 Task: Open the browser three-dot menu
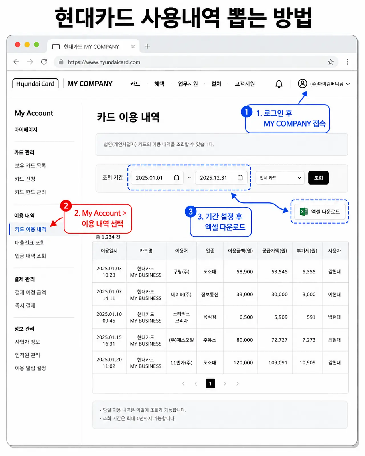[347, 62]
